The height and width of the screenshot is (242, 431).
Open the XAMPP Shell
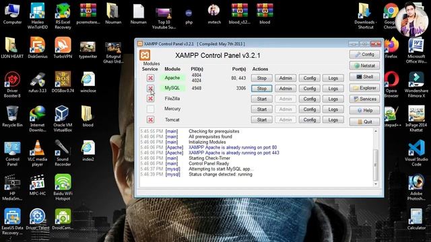pyautogui.click(x=364, y=77)
